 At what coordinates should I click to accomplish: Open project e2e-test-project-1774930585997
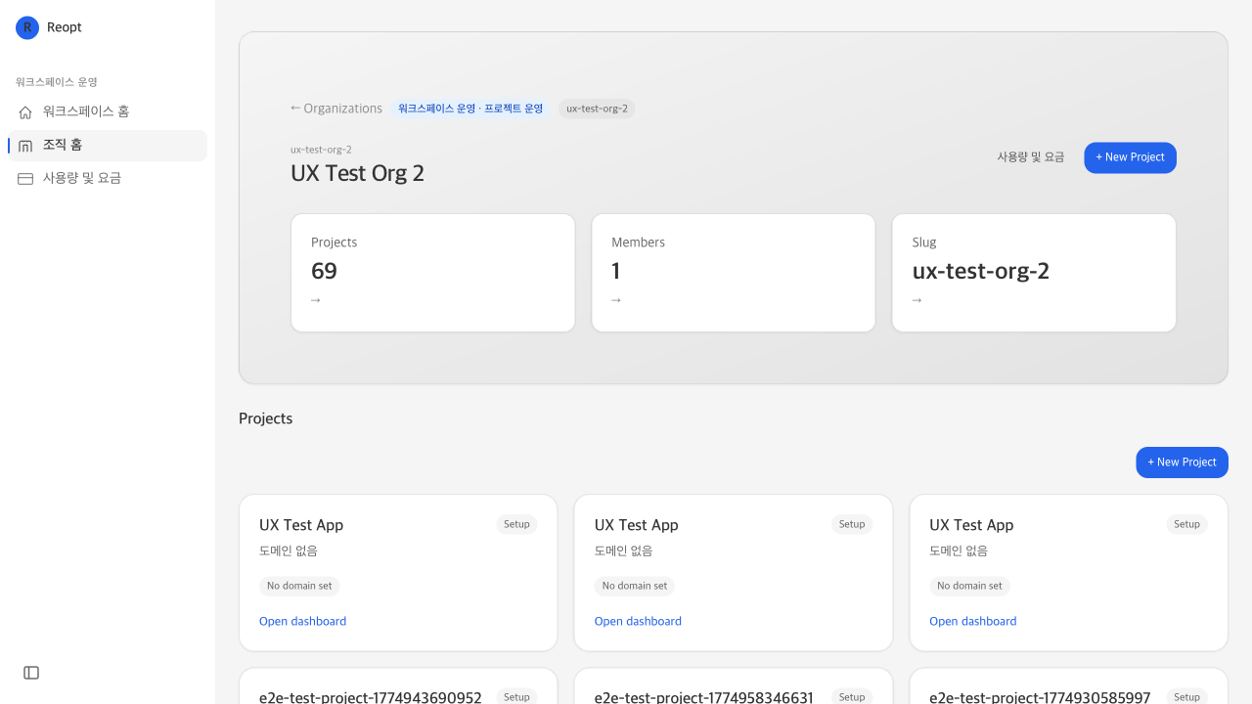[1040, 697]
